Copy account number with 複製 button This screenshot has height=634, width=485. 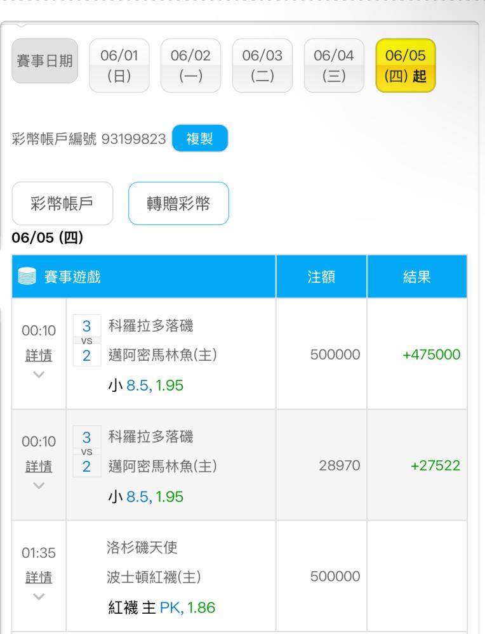click(x=199, y=139)
